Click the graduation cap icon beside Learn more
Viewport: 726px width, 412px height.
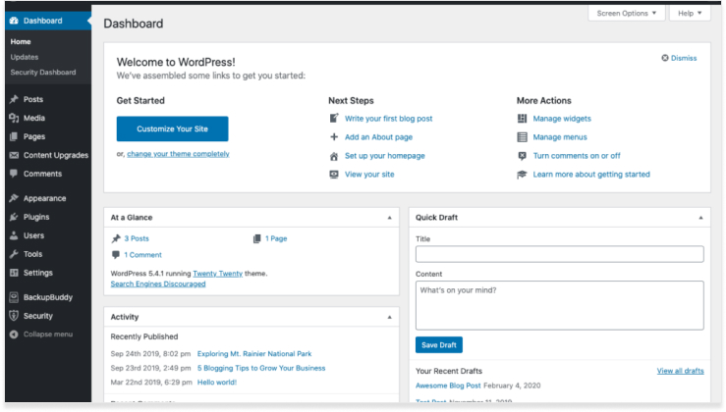coord(522,175)
